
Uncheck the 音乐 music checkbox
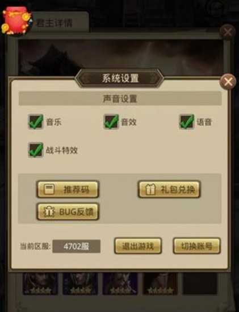pyautogui.click(x=36, y=122)
